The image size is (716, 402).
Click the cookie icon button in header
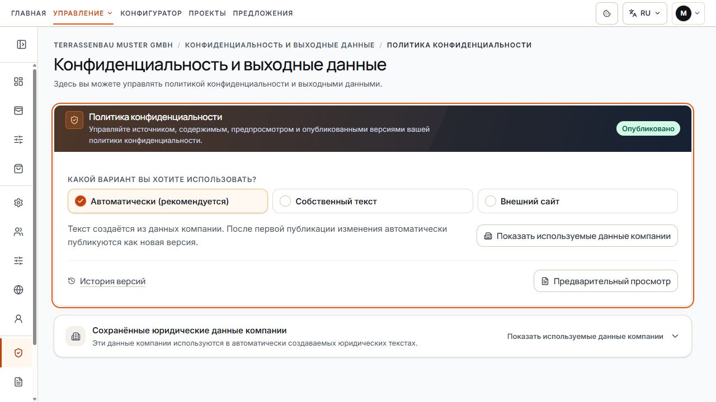[x=607, y=13]
